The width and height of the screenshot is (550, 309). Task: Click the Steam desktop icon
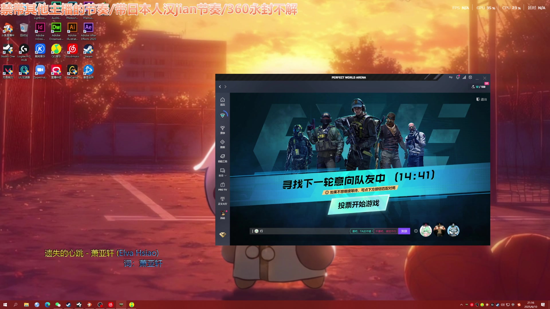[89, 51]
